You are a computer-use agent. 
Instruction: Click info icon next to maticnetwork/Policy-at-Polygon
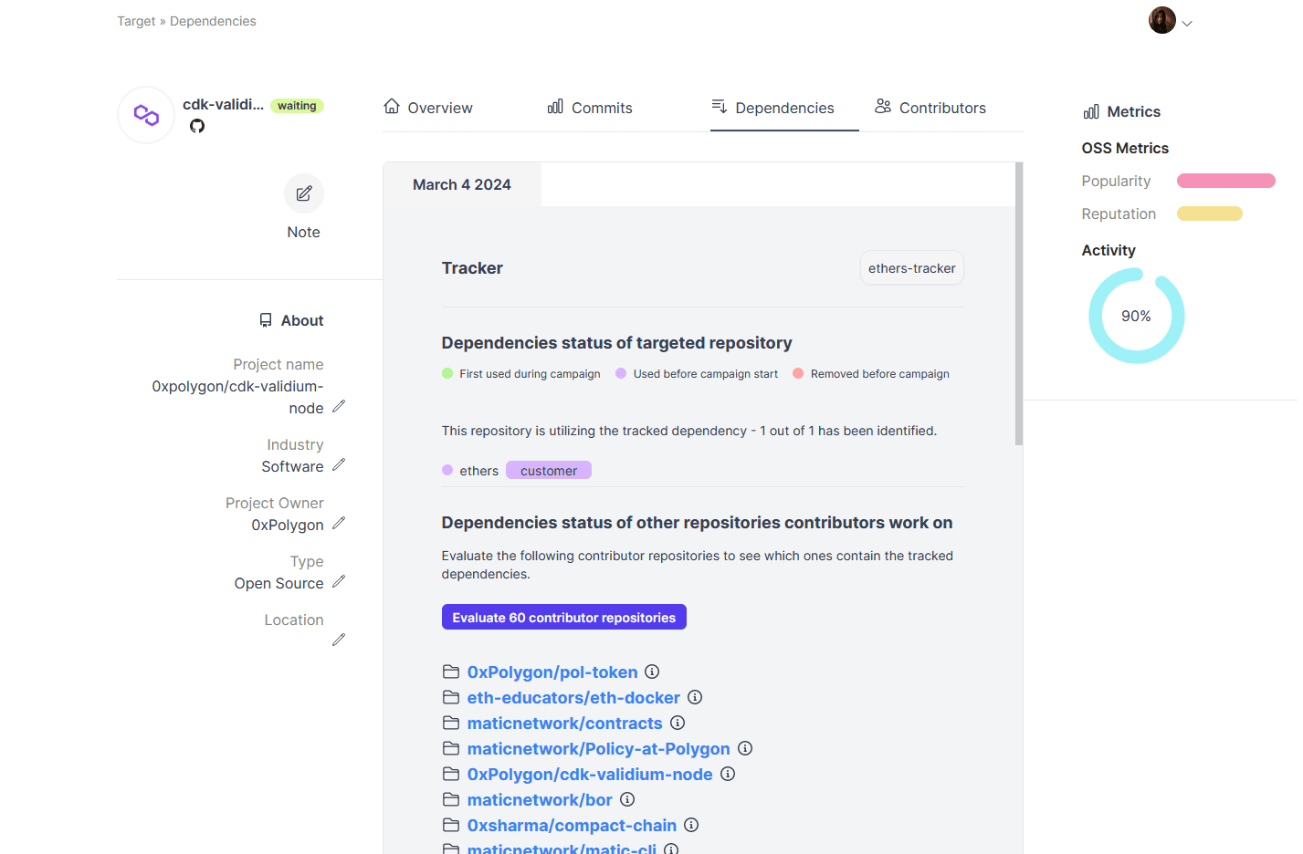(745, 748)
